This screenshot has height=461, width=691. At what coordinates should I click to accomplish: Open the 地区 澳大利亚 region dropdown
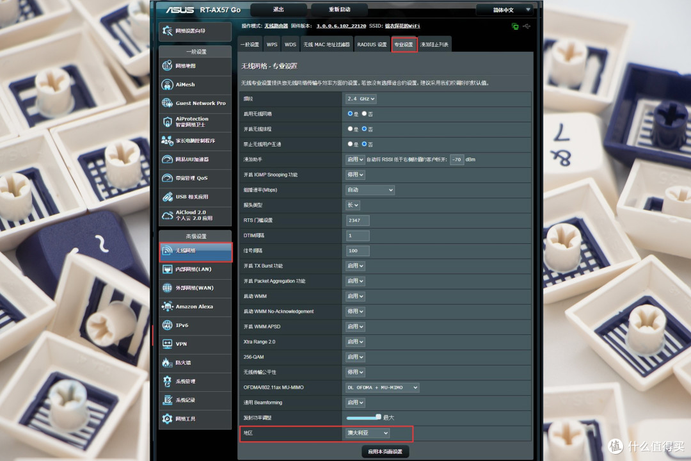[367, 433]
